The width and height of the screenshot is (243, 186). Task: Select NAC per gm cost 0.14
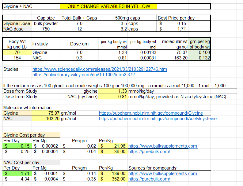pos(79,173)
